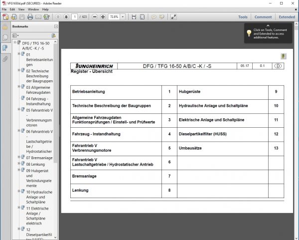The width and height of the screenshot is (299, 240).
Task: Go to next page arrow
Action: click(x=66, y=17)
